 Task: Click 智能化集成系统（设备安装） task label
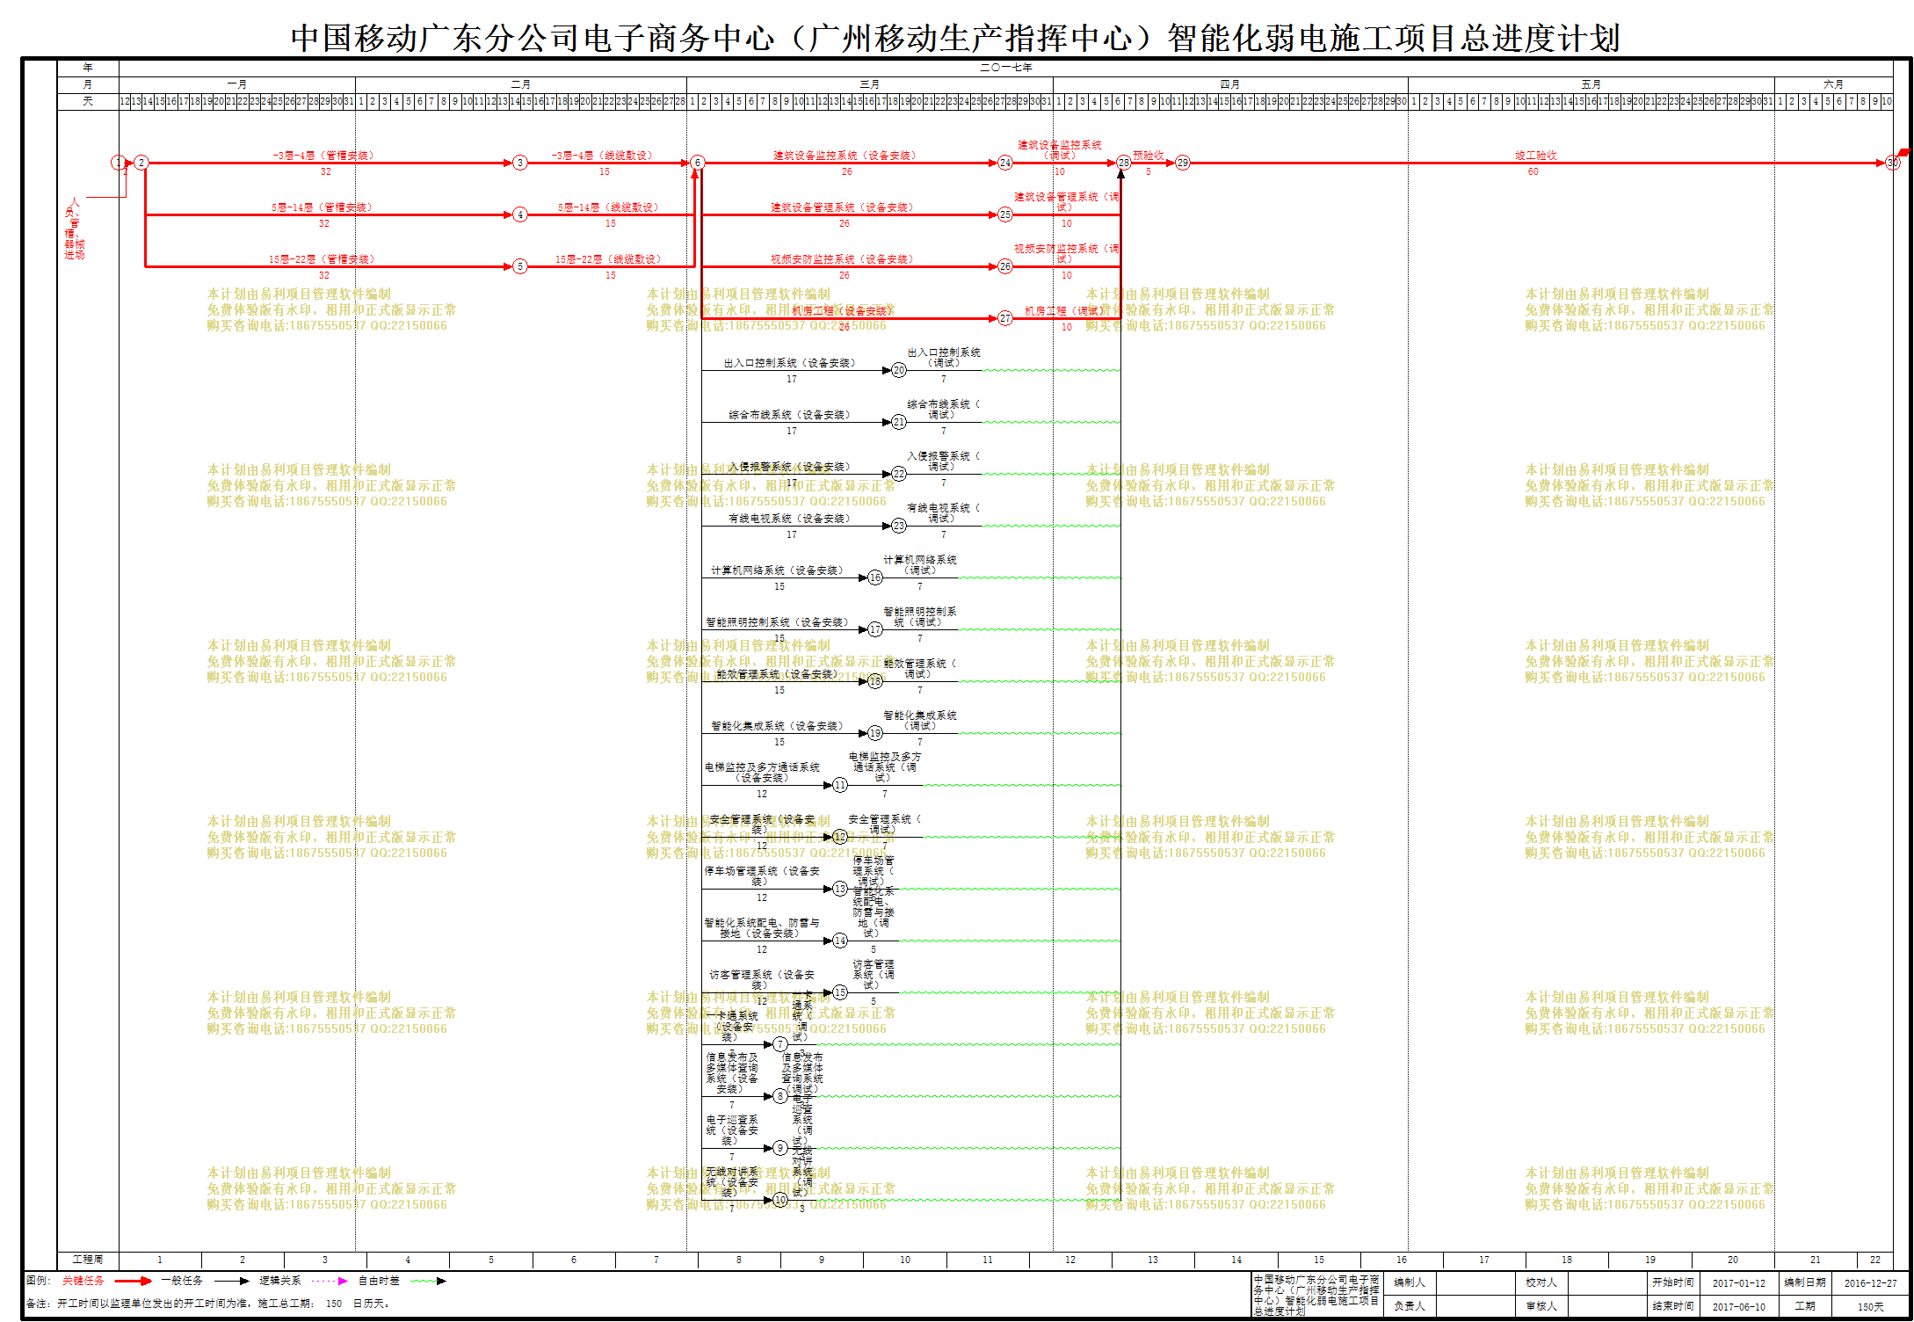point(777,726)
